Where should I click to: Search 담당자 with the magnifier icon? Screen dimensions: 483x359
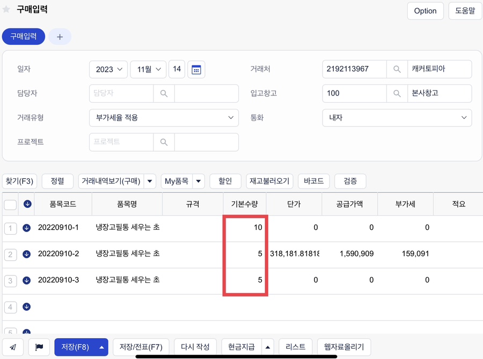(x=164, y=94)
